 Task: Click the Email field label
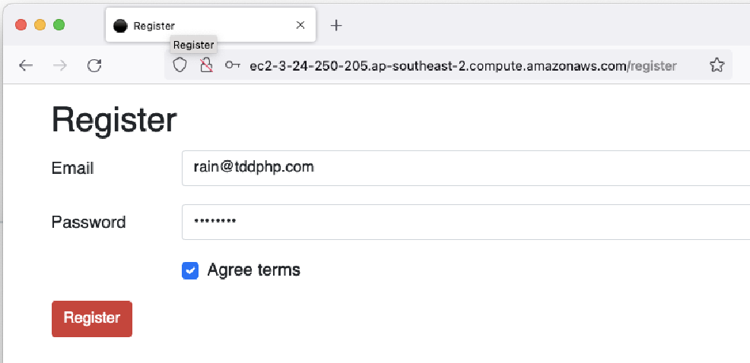point(73,168)
